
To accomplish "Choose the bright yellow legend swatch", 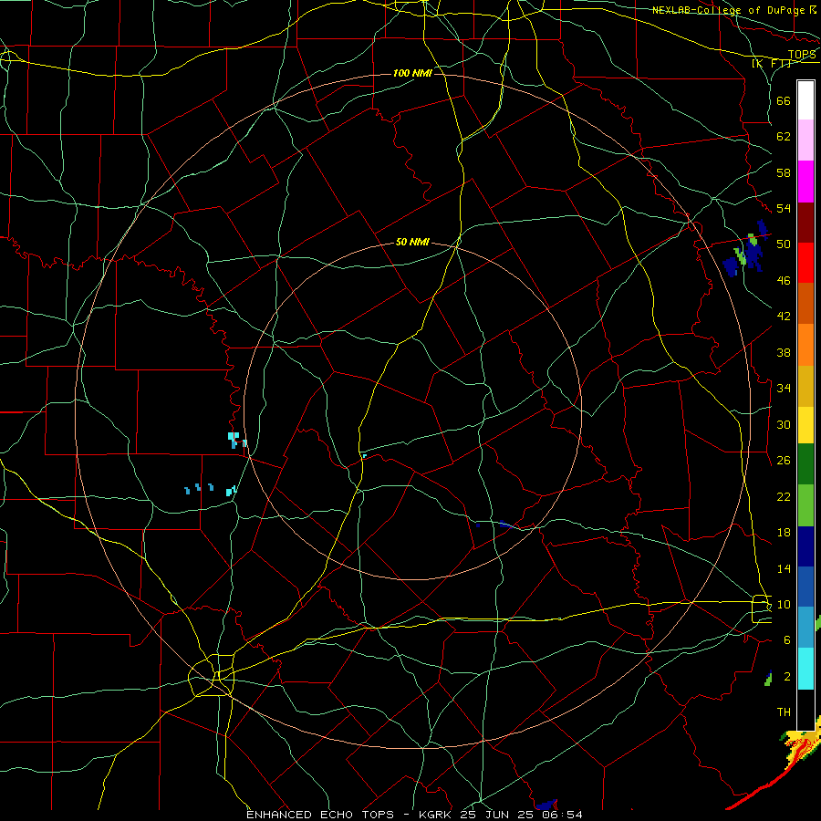I will click(805, 425).
